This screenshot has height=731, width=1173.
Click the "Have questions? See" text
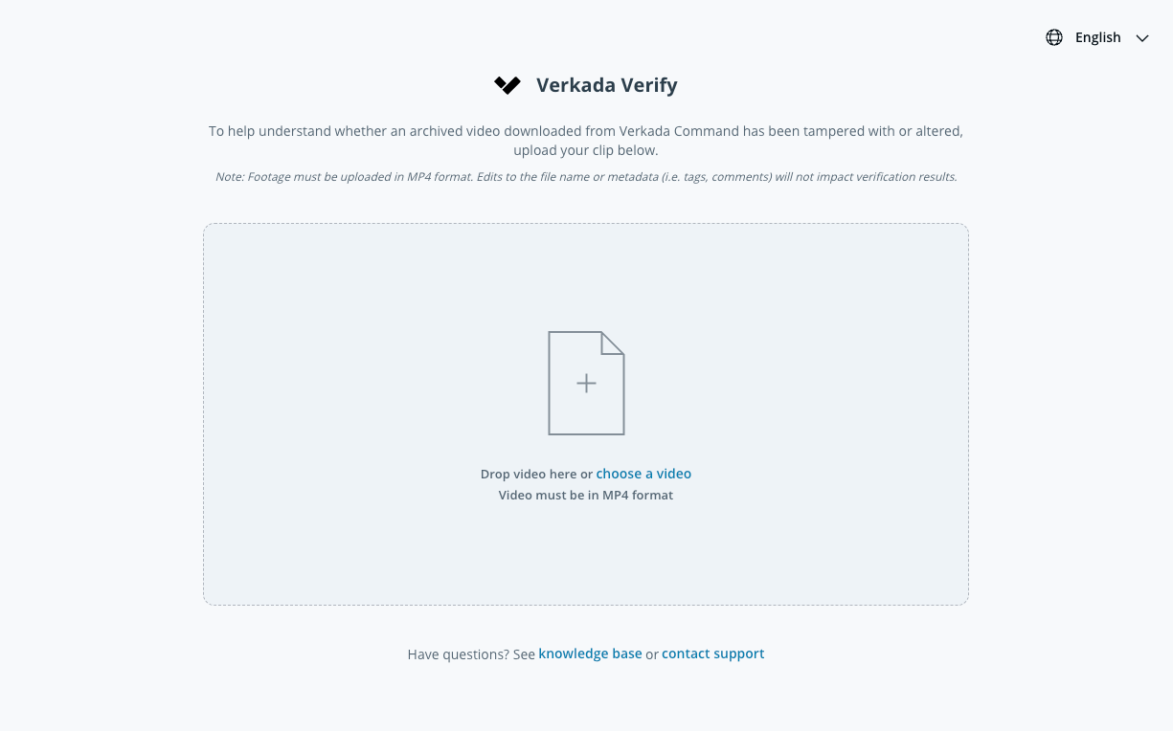pos(471,654)
